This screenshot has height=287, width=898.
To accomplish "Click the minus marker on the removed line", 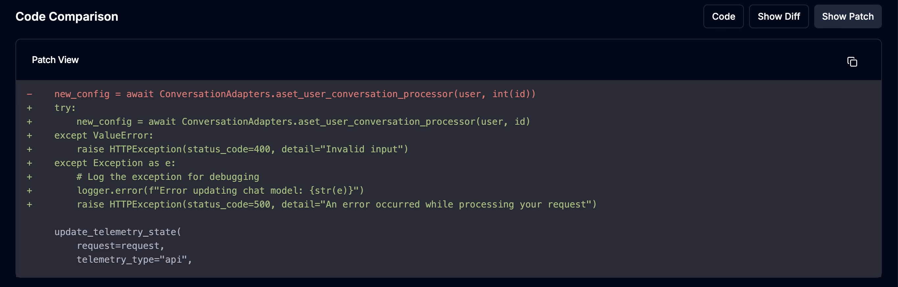I will (29, 94).
